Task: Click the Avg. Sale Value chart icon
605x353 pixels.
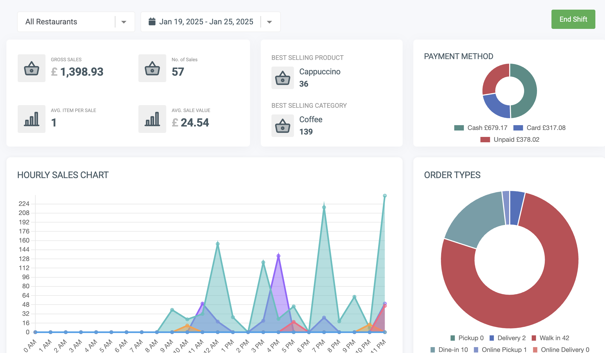Action: (x=152, y=119)
